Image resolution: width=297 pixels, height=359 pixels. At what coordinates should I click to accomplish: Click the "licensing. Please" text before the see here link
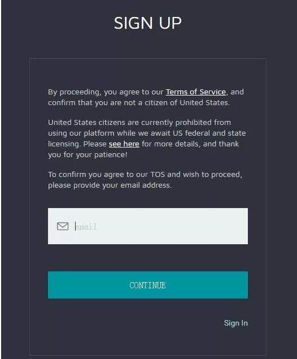click(77, 144)
